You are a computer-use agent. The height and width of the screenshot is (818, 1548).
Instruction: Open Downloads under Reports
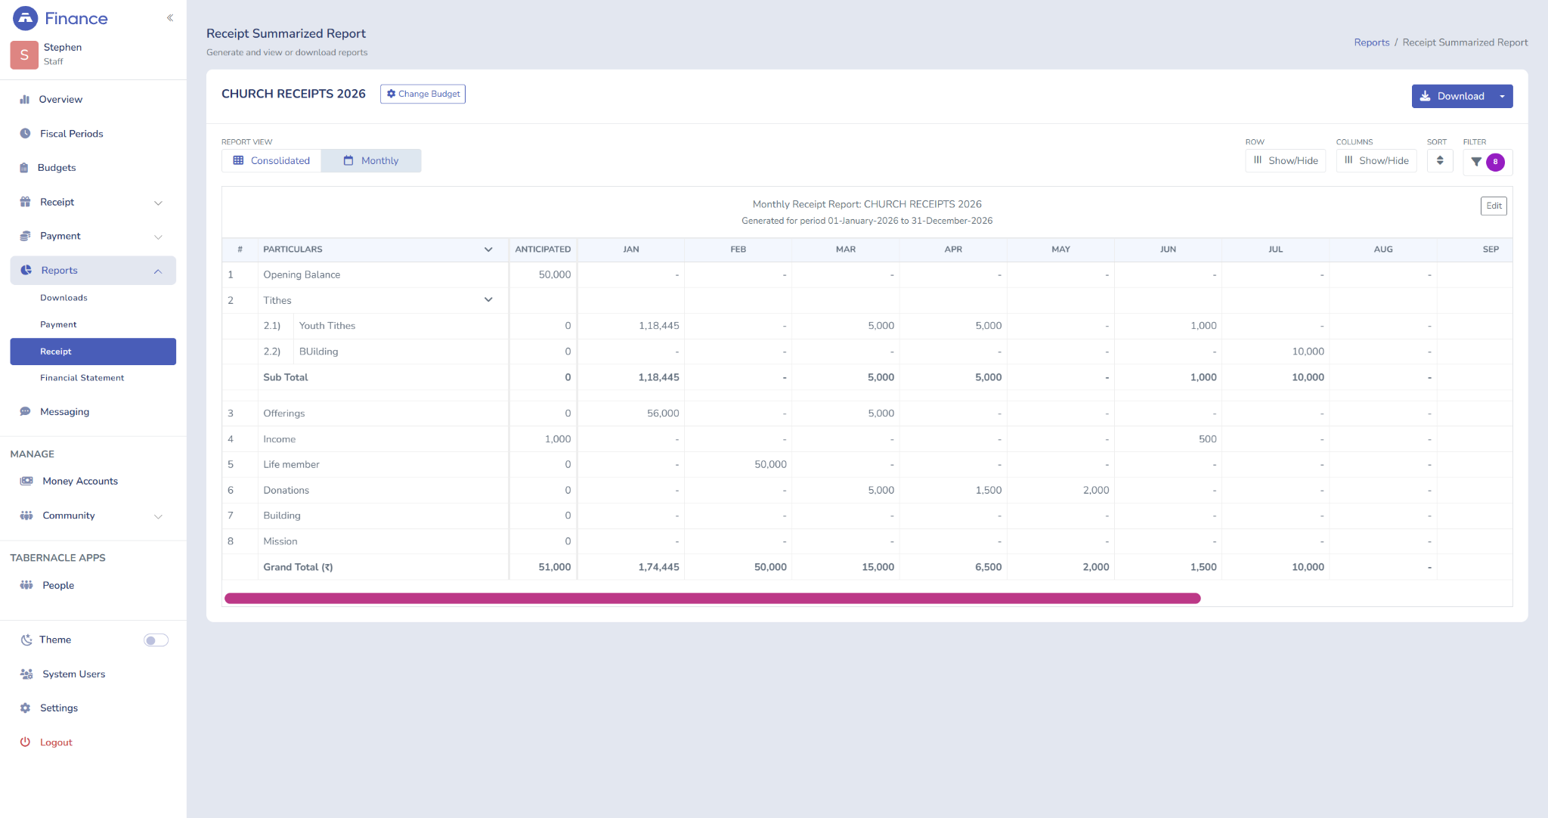click(63, 298)
